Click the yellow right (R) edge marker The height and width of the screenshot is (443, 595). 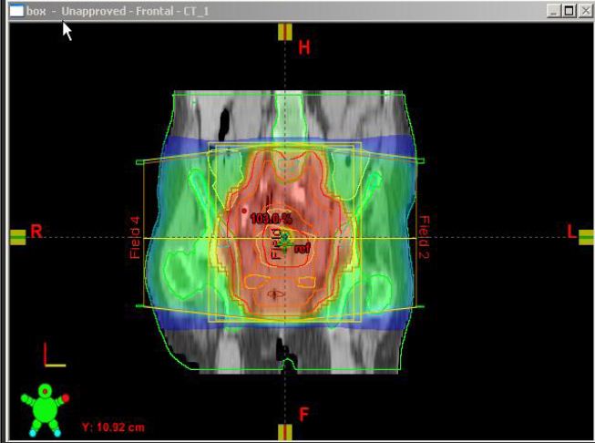(16, 237)
